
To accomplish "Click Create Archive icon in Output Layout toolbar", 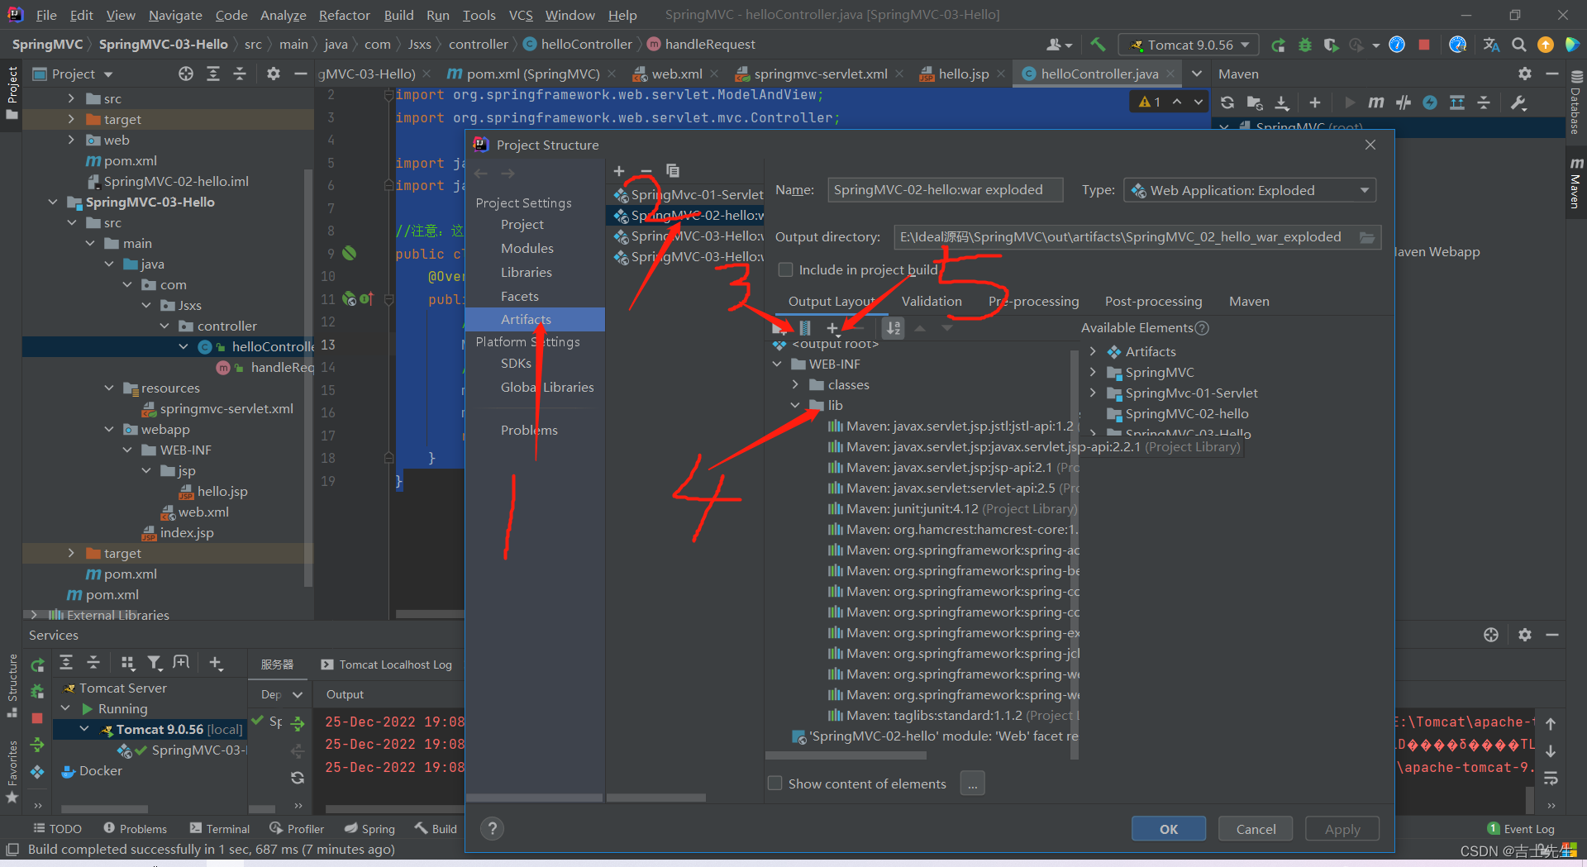I will (x=805, y=328).
